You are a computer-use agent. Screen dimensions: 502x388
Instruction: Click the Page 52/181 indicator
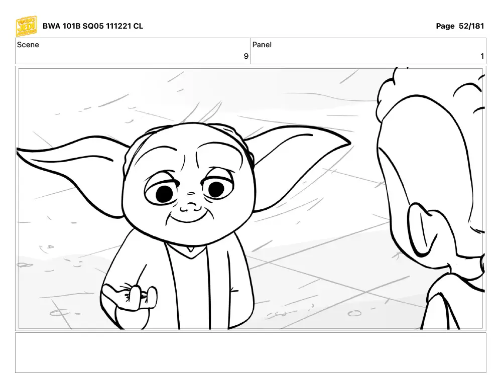click(x=460, y=26)
